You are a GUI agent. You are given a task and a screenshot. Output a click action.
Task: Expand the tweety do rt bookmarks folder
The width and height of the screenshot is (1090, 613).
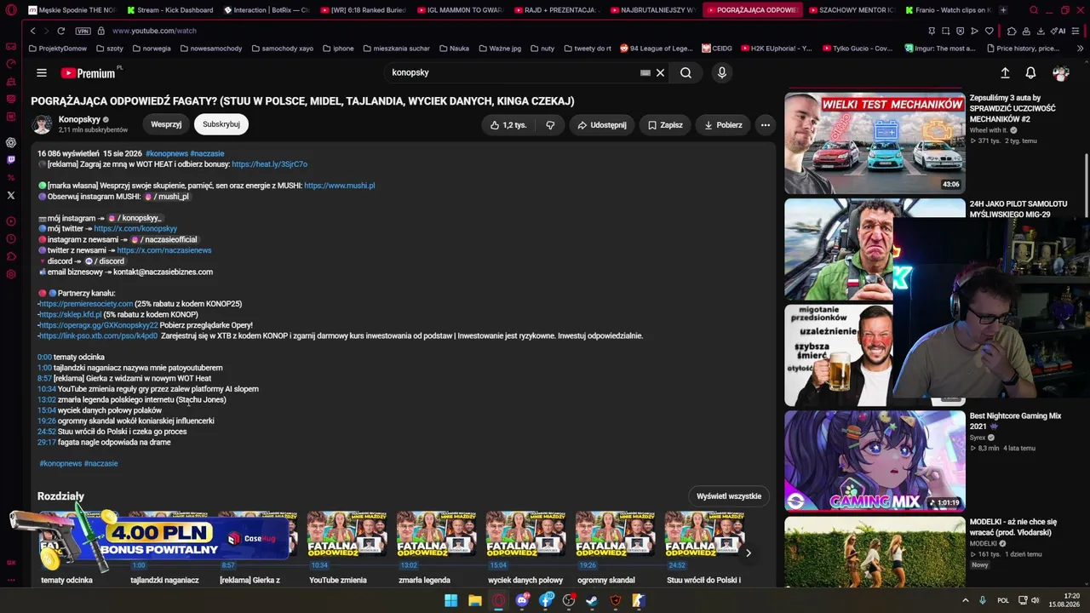[x=587, y=49]
